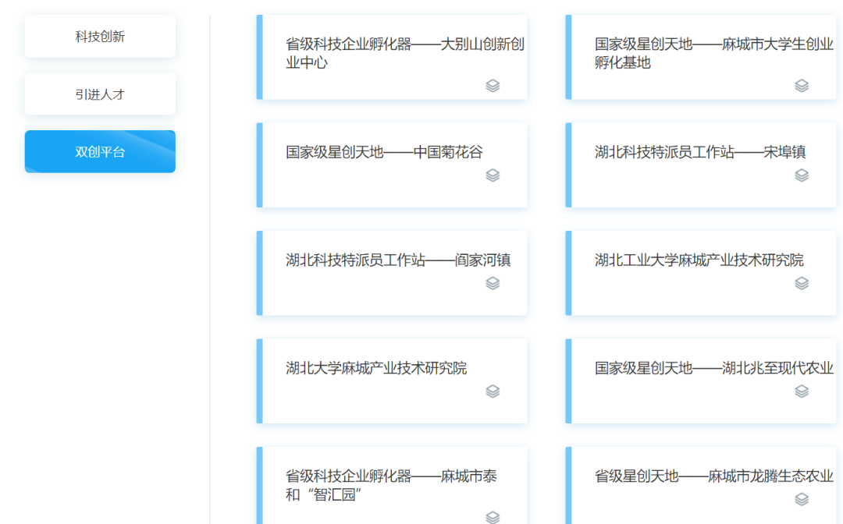Image resolution: width=843 pixels, height=524 pixels.
Task: Click layers icon on 湖北工业大学麻城产业技术研究院 card
Action: tap(802, 284)
